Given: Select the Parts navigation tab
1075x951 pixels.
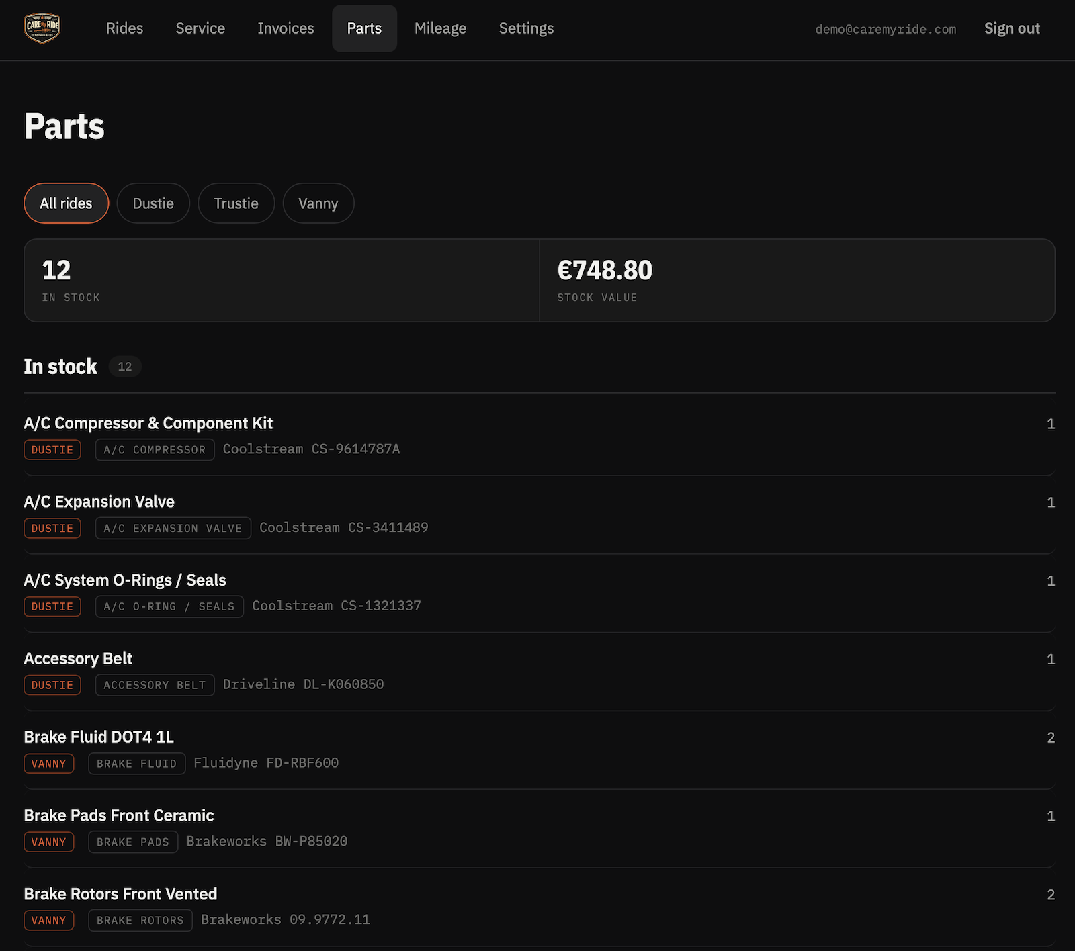Looking at the screenshot, I should pyautogui.click(x=364, y=28).
